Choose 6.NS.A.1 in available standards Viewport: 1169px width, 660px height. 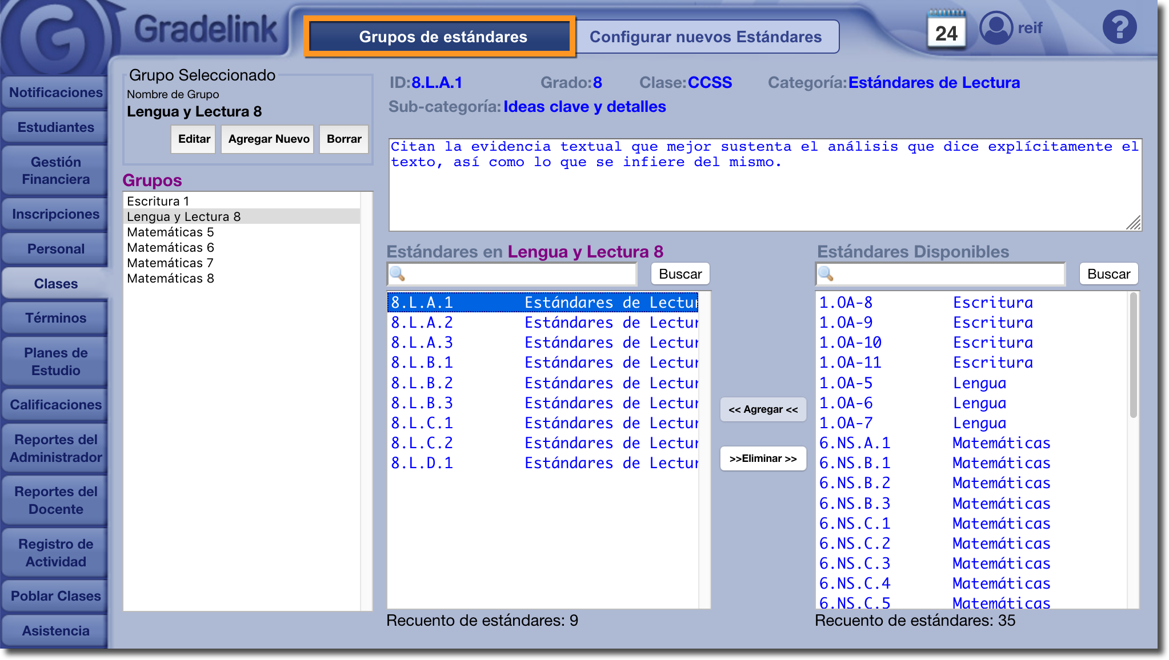[x=854, y=443]
